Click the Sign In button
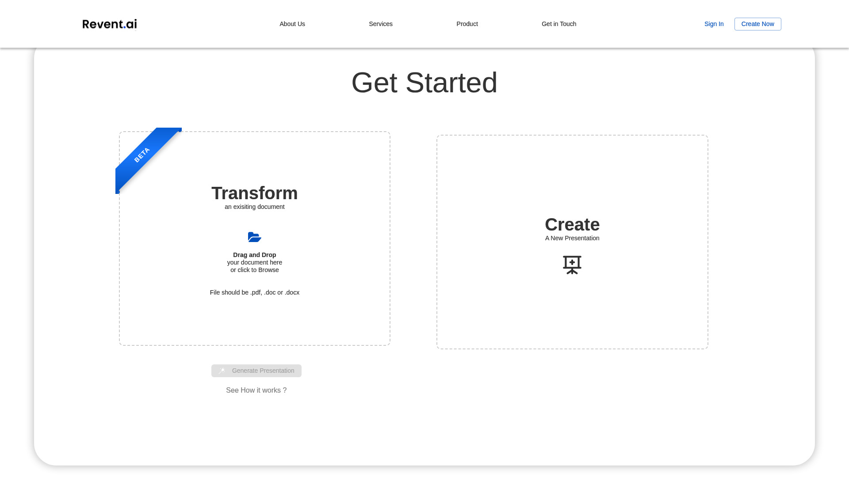849x477 pixels. tap(714, 24)
